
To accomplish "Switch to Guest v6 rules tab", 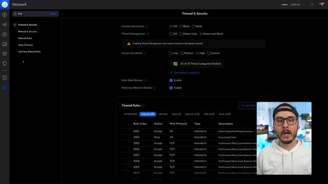I will pos(224,114).
